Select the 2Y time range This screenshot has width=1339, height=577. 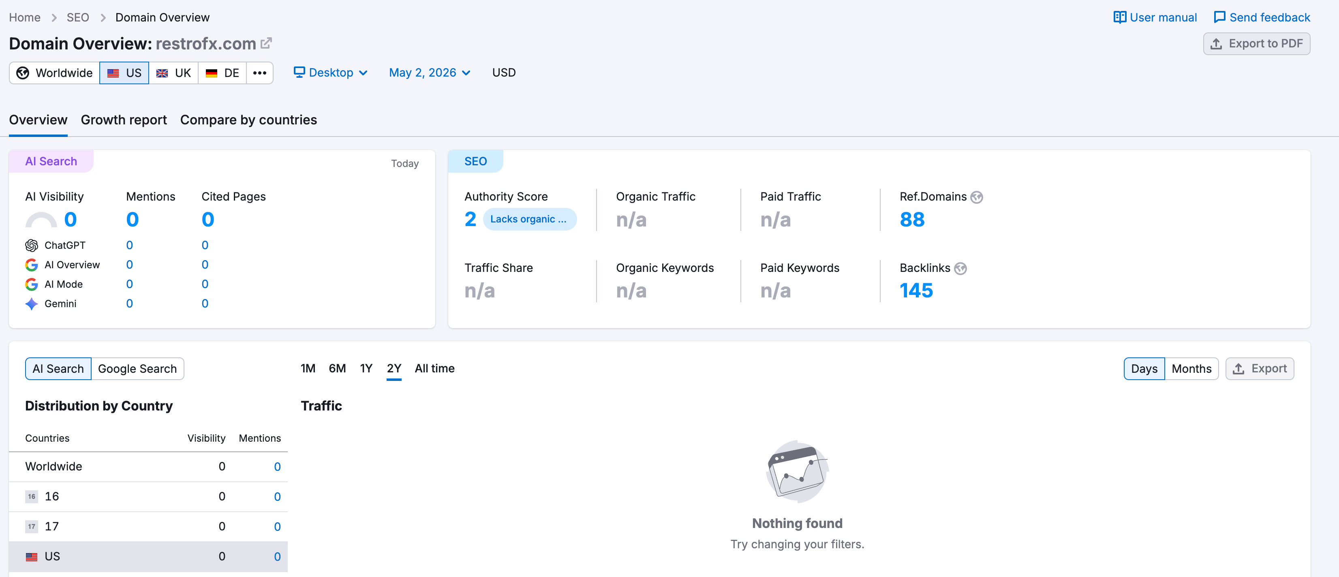click(x=394, y=369)
